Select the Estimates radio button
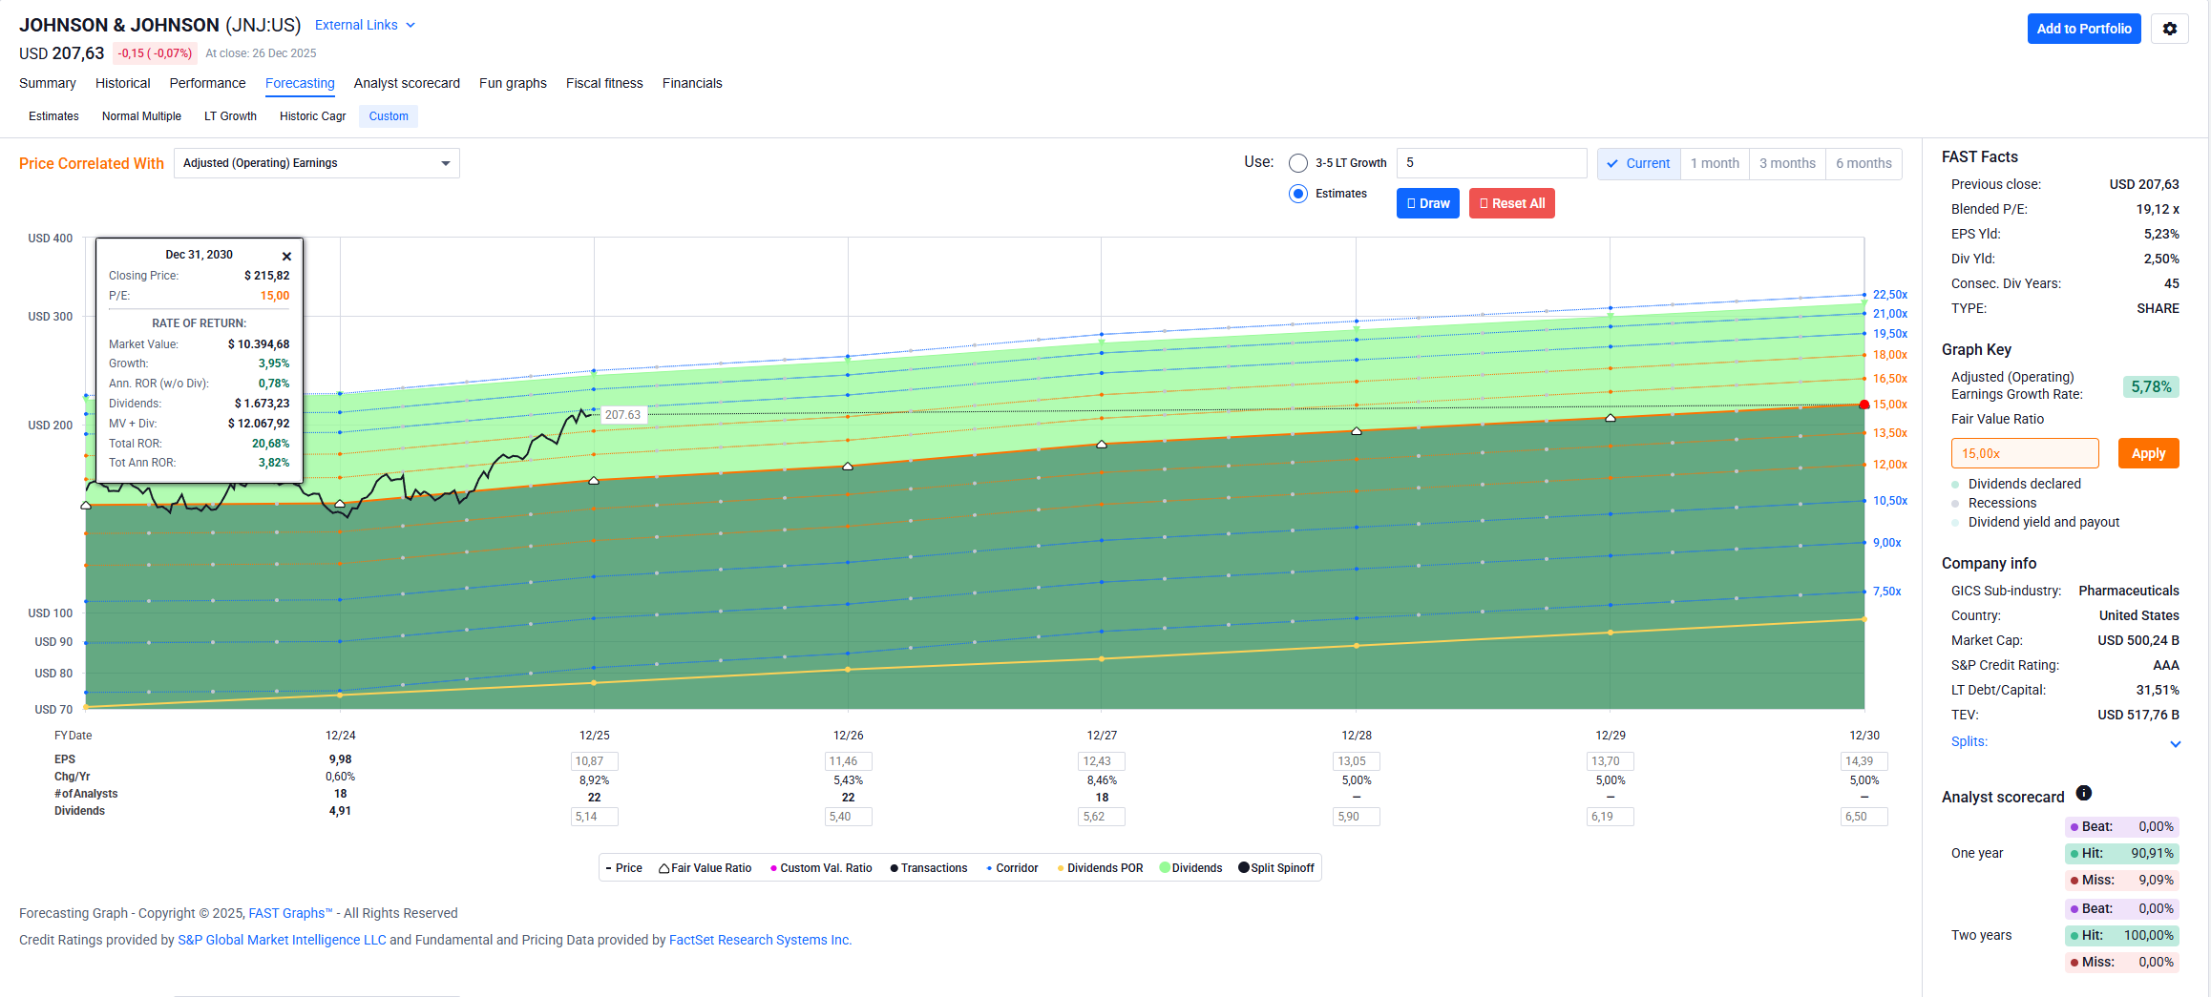This screenshot has height=997, width=2211. click(1297, 194)
